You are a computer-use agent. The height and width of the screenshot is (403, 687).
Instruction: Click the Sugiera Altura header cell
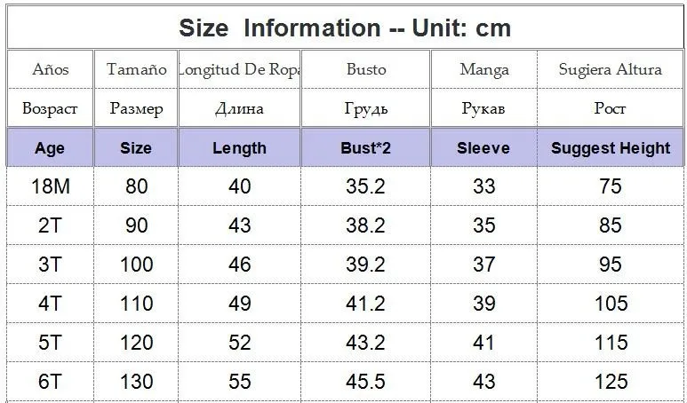pos(610,69)
